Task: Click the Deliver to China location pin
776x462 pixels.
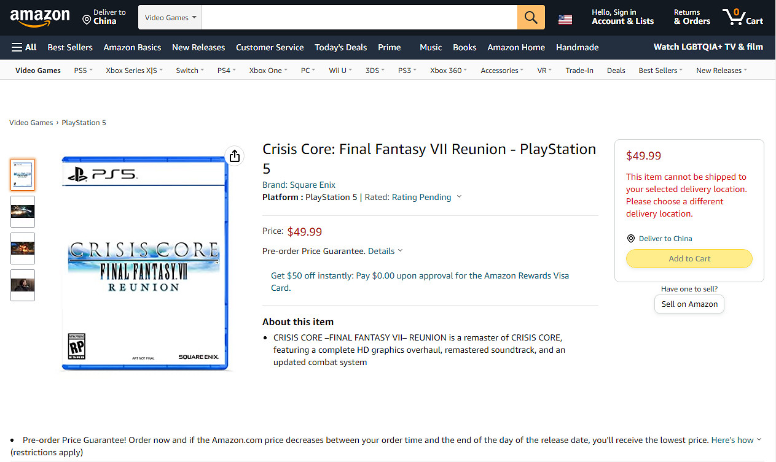Action: pos(87,20)
